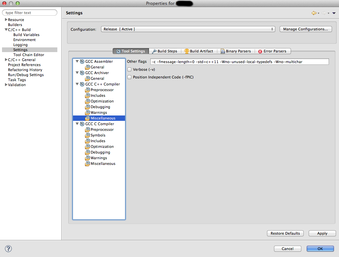Click the Manage Configurations button

[306, 29]
